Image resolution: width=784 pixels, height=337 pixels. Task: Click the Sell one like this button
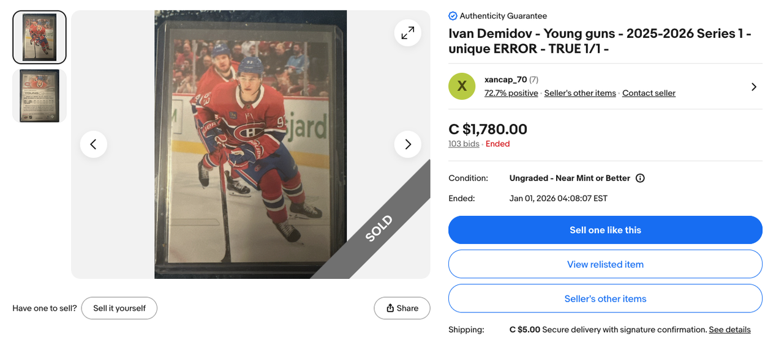point(605,230)
